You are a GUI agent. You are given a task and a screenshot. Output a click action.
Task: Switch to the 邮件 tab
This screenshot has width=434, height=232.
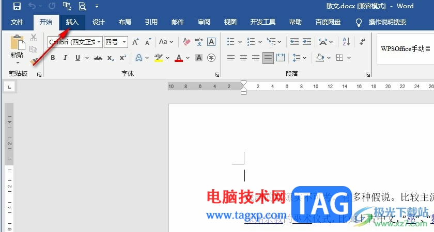pos(178,22)
